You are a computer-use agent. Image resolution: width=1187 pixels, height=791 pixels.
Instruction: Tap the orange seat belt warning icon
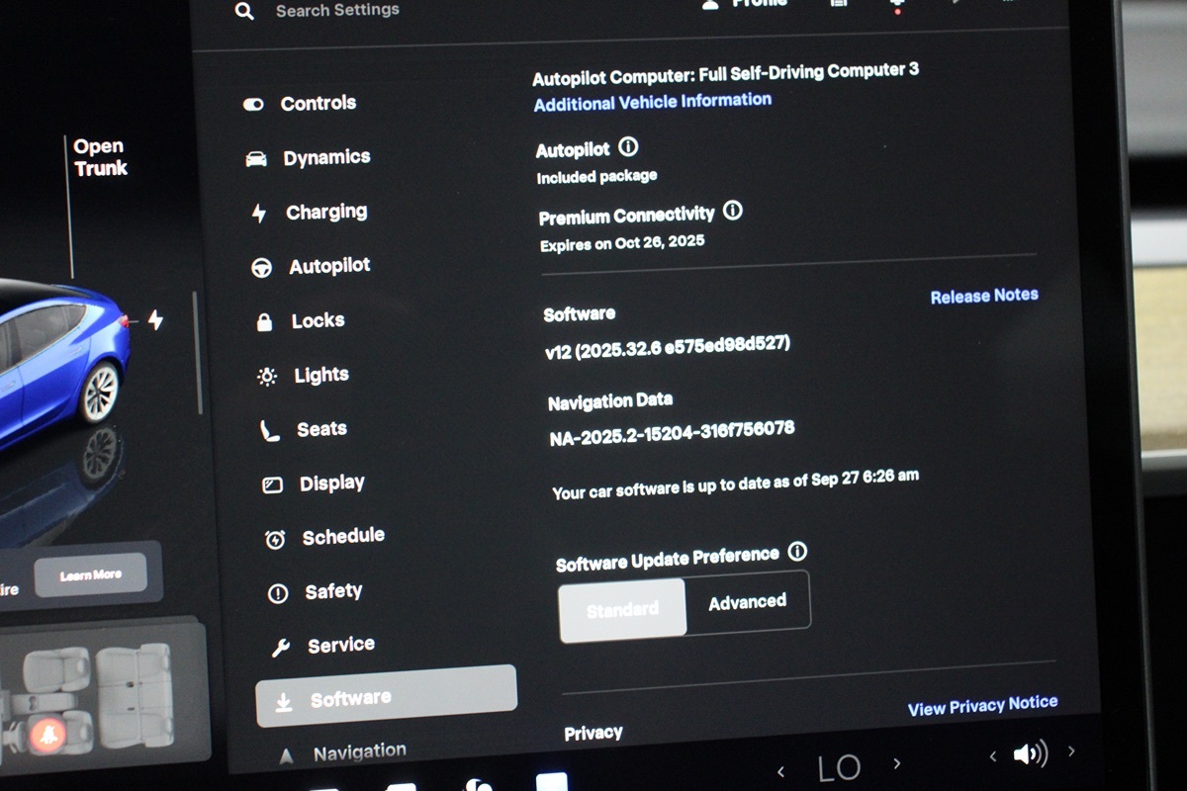(46, 734)
